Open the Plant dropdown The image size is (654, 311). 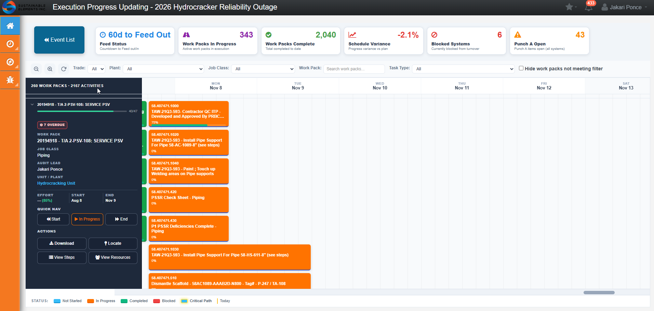click(x=163, y=69)
